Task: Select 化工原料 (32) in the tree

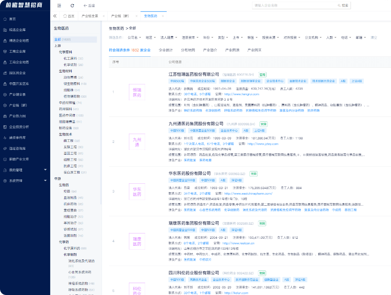Action: pyautogui.click(x=73, y=58)
